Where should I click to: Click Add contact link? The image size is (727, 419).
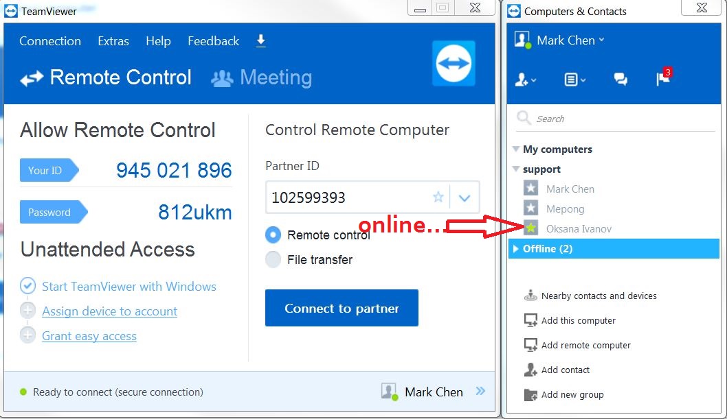[566, 370]
